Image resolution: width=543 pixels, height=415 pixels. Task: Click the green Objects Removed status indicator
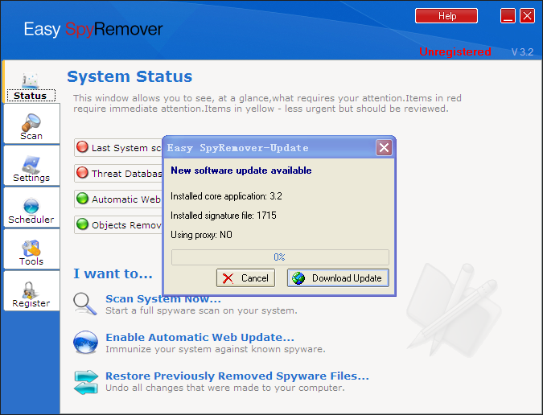pyautogui.click(x=82, y=224)
